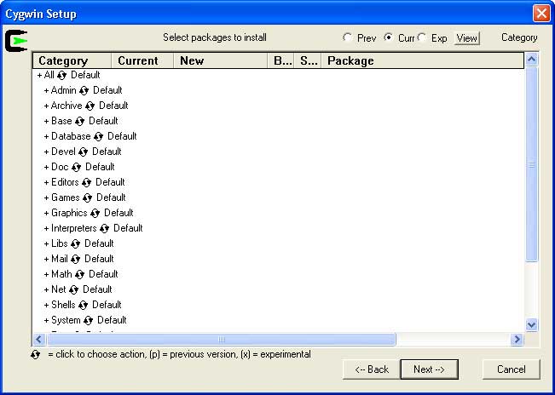Click the cycle icon beside Shells
555x395 pixels.
coord(84,305)
